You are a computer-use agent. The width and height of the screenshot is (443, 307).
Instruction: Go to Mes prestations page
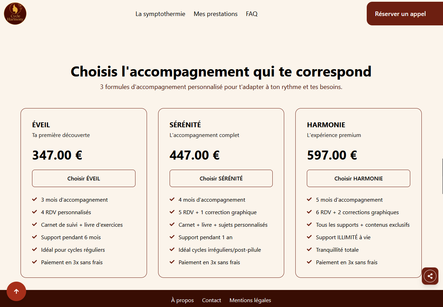[216, 14]
